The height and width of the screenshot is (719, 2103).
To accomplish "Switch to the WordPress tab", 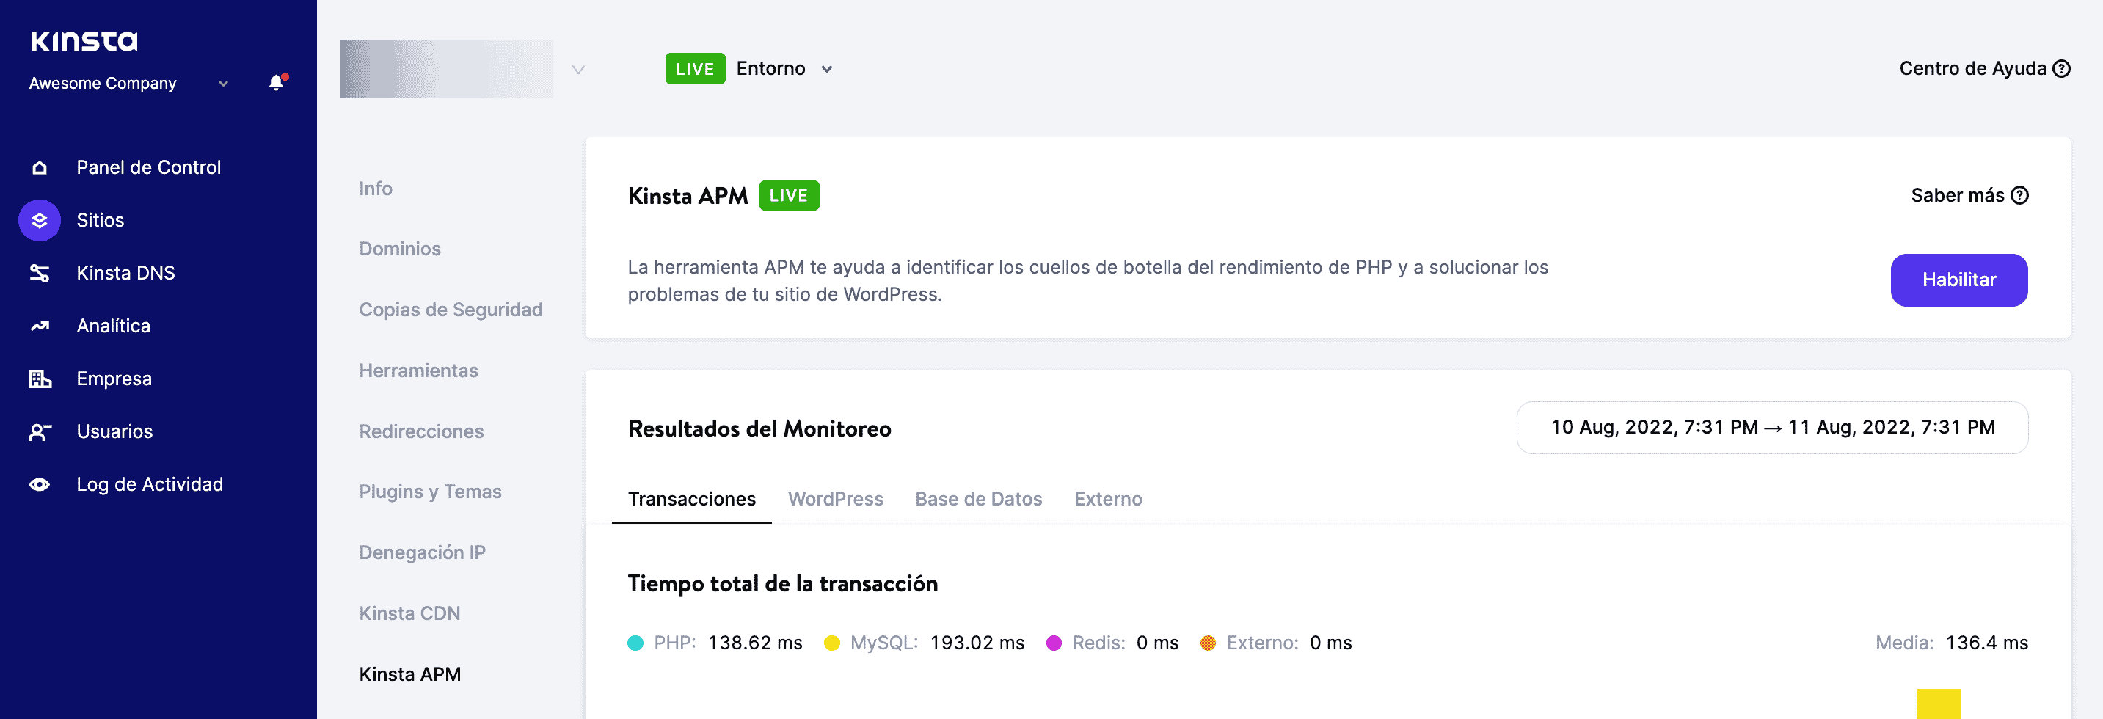I will point(835,499).
